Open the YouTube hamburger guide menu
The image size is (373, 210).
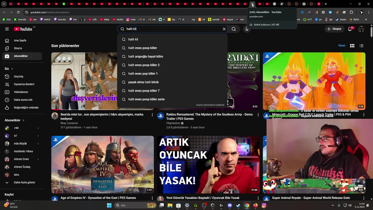[7, 29]
